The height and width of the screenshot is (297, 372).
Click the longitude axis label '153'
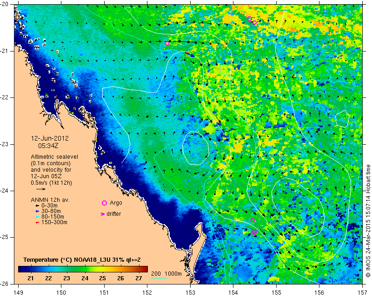190,293
